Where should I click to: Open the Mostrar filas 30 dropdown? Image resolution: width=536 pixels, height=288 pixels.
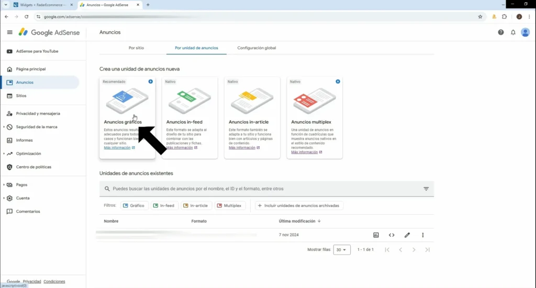point(341,250)
